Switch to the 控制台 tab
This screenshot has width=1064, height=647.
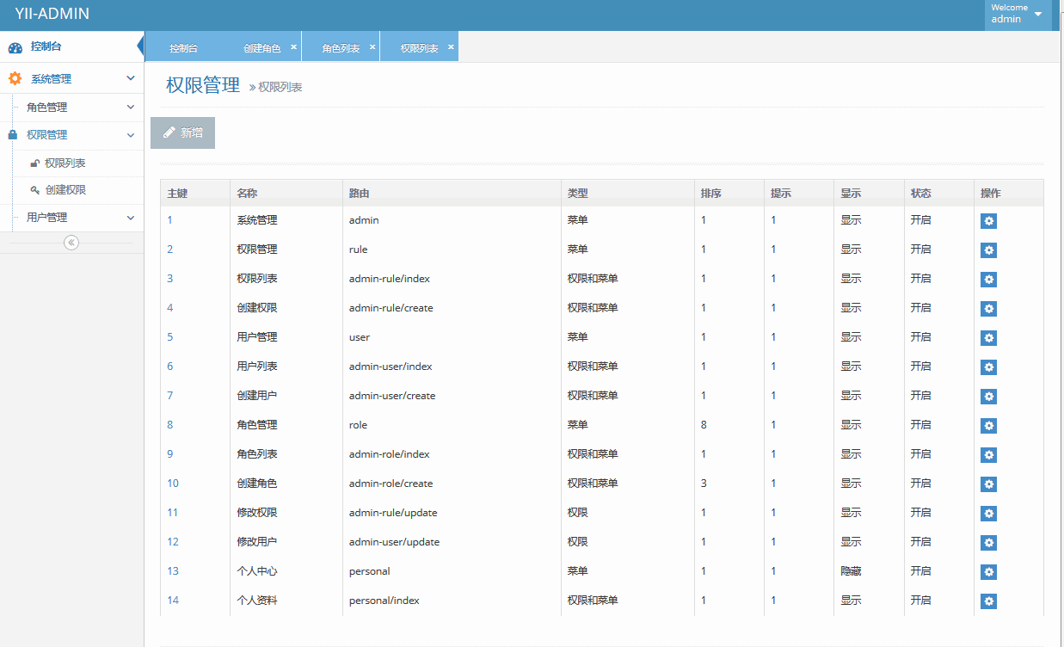pyautogui.click(x=183, y=48)
